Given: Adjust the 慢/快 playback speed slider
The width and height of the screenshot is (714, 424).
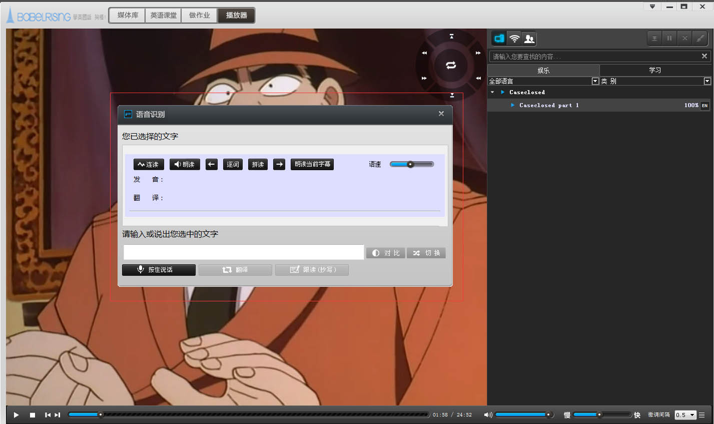Looking at the screenshot, I should 602,414.
